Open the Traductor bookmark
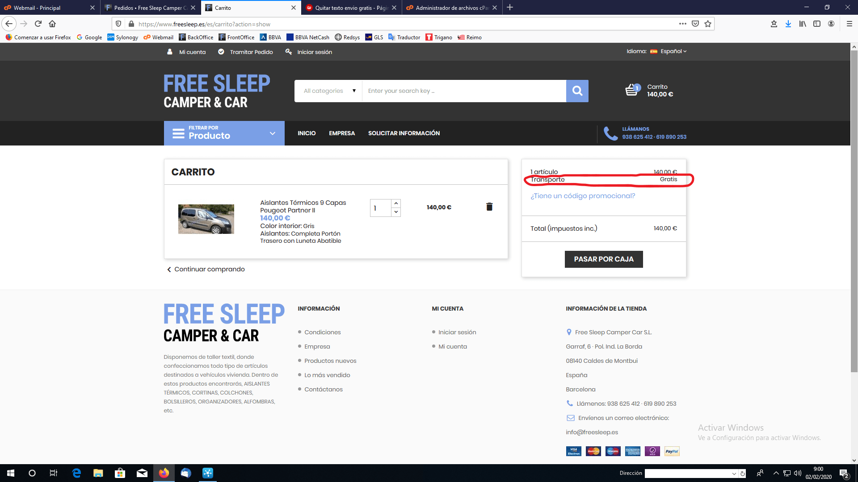Viewport: 858px width, 482px height. (x=404, y=37)
